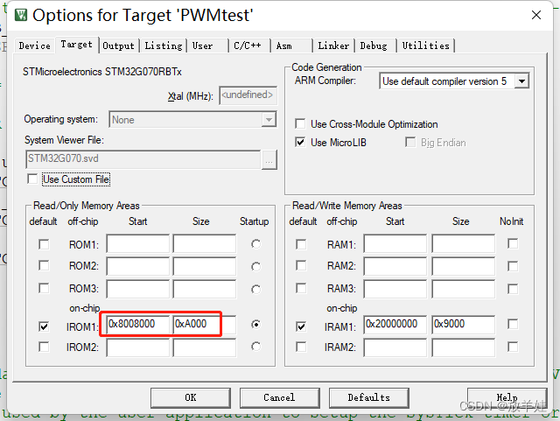Edit the IROM1 Size value 0xA000

[205, 324]
